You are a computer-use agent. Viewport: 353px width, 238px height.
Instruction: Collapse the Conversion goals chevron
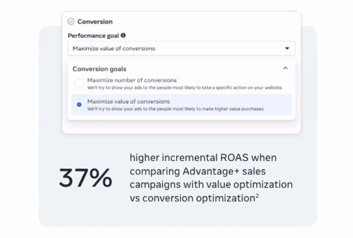tap(285, 68)
